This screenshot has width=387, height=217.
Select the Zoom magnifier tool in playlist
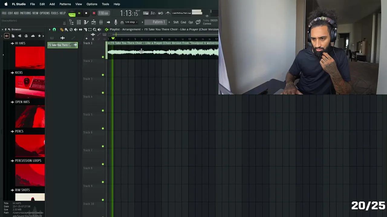(95, 30)
